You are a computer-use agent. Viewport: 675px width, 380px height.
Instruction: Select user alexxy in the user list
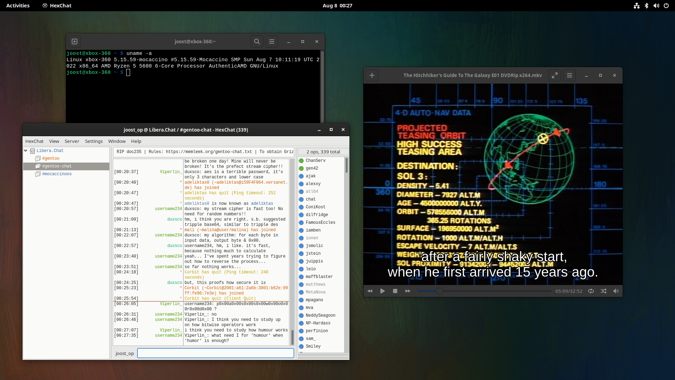[x=313, y=184]
